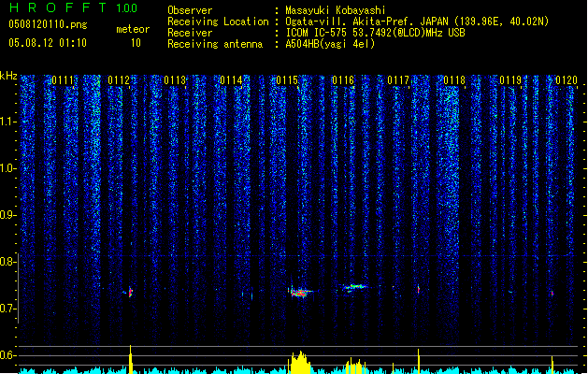
Task: Click the yellow power spike under 0117
Action: [418, 361]
